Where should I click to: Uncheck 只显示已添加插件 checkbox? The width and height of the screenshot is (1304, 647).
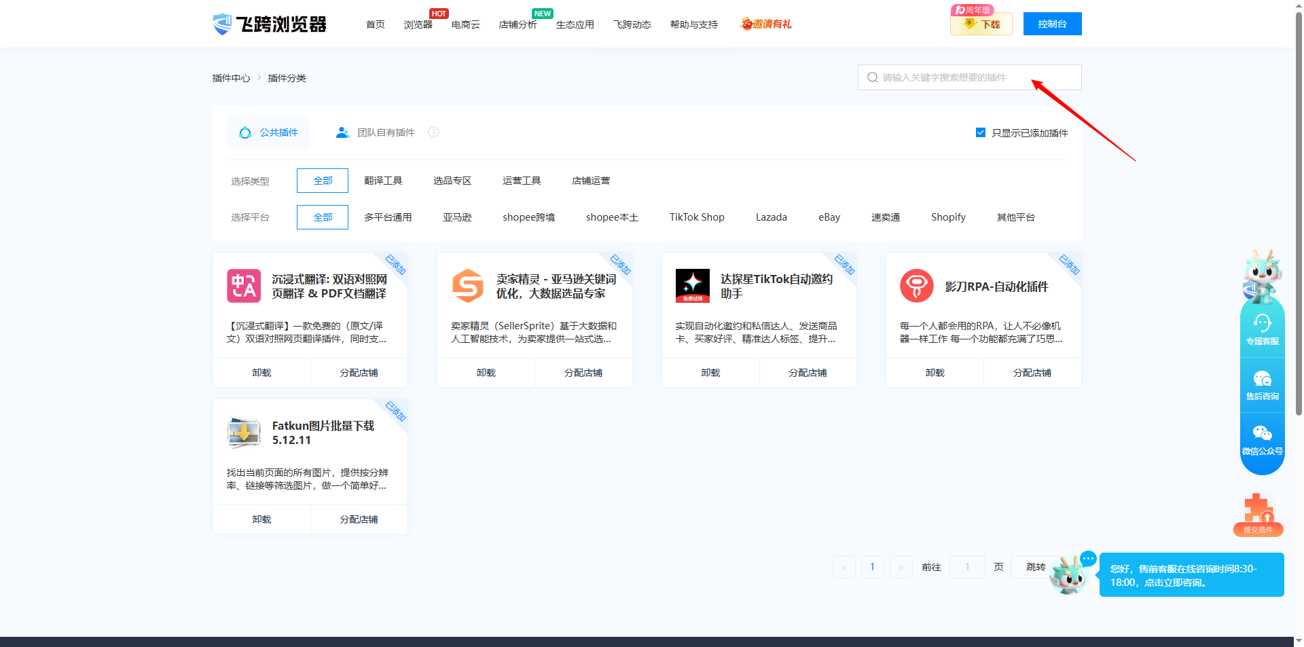coord(980,132)
